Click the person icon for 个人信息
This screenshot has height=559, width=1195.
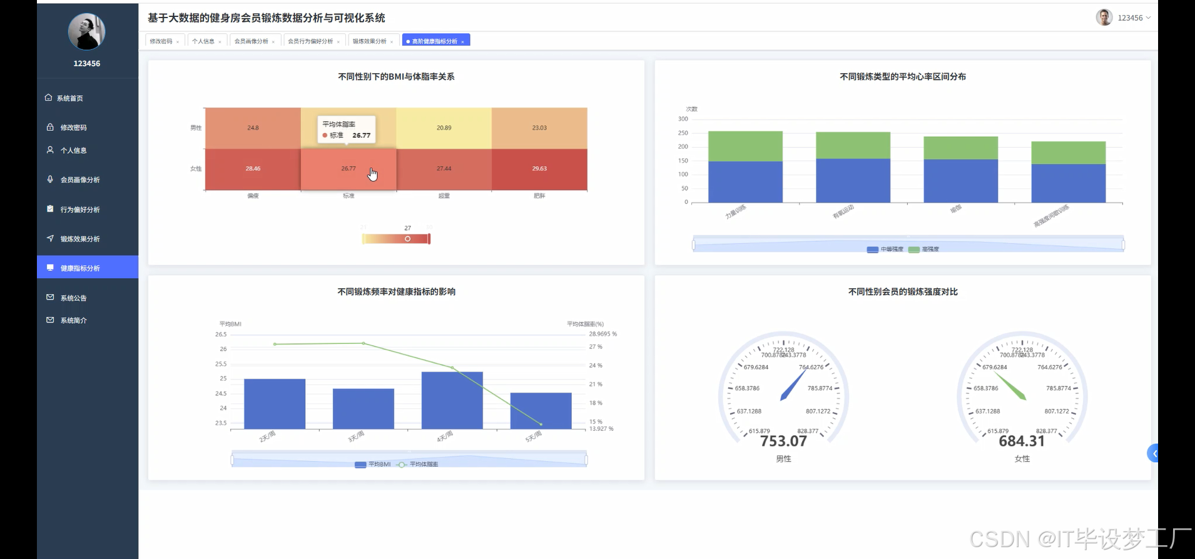[x=50, y=150]
